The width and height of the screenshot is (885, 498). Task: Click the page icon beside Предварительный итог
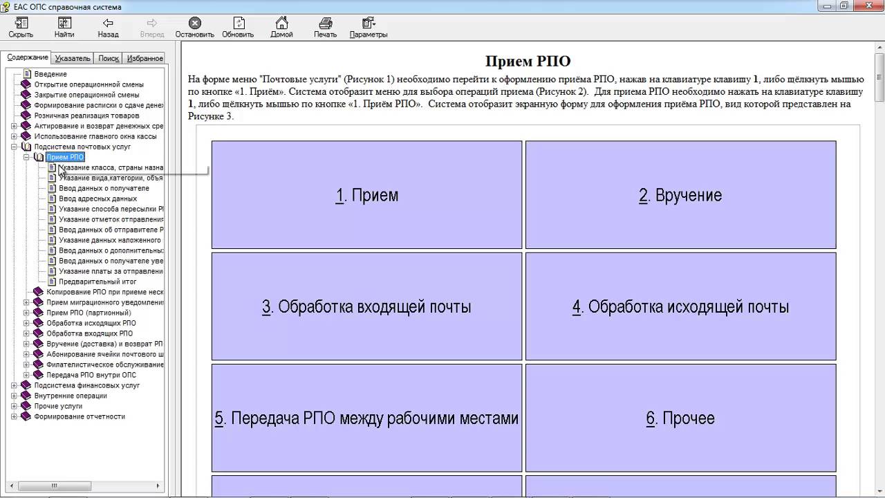pos(52,282)
